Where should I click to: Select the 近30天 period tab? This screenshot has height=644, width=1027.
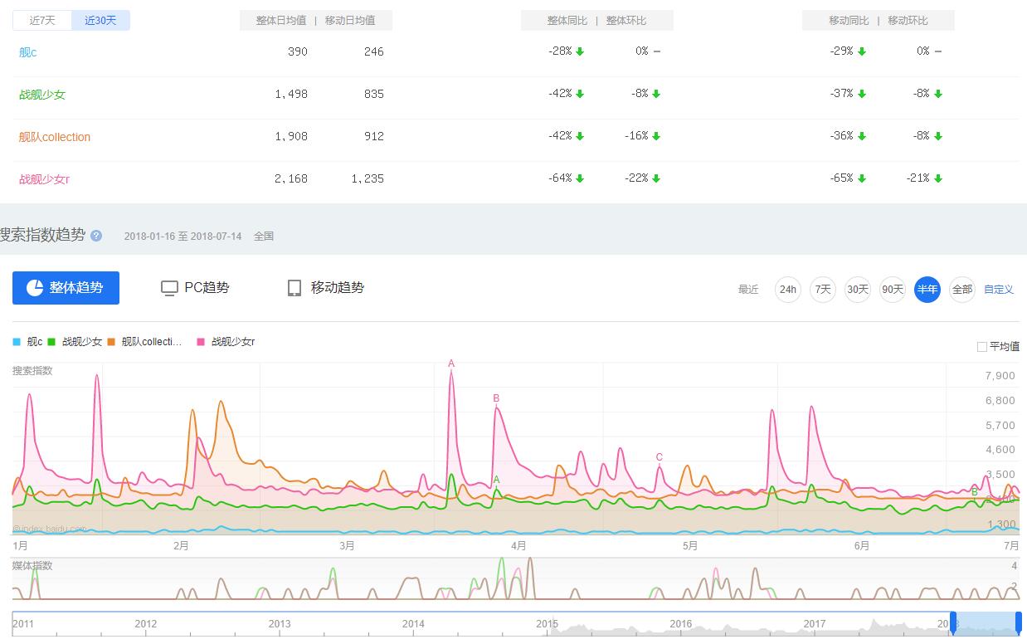coord(100,21)
